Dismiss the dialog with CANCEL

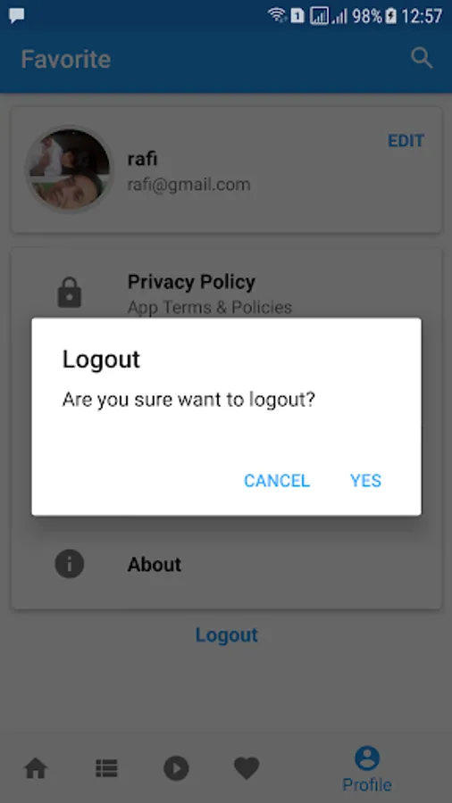click(277, 480)
